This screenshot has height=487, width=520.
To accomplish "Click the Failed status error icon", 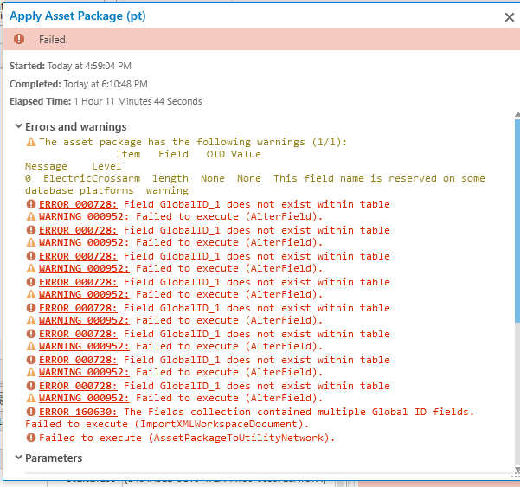I will (x=19, y=40).
